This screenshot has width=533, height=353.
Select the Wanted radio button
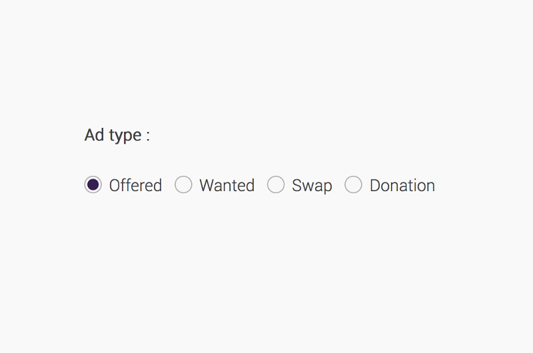(183, 184)
